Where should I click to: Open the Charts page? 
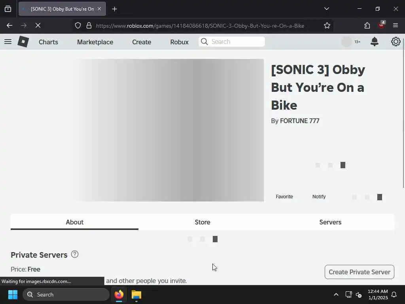48,42
